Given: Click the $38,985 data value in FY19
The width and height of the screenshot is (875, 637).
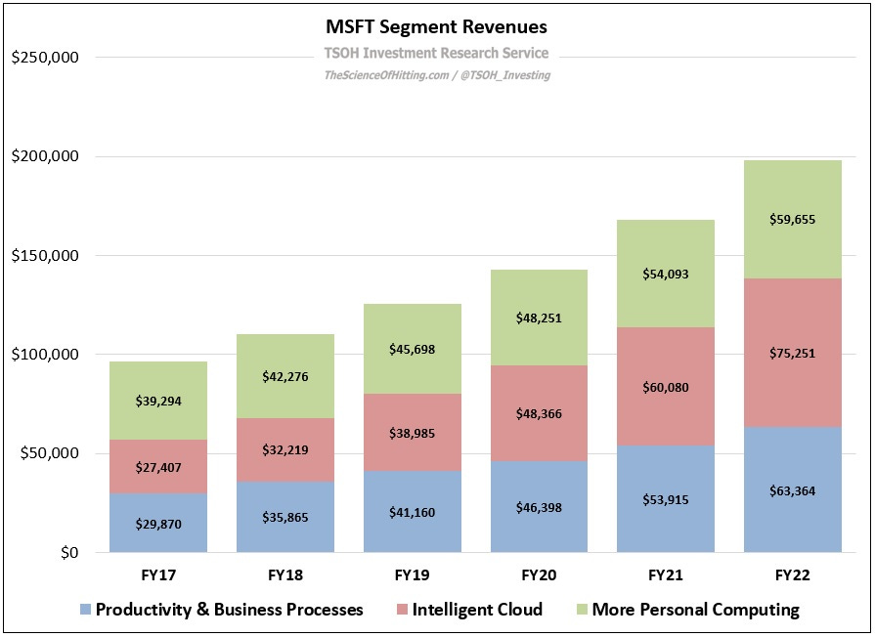Looking at the screenshot, I should (x=412, y=434).
